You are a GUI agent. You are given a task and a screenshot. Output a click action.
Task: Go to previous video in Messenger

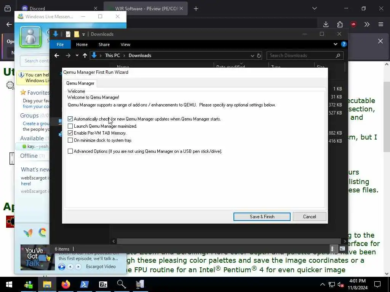tap(70, 267)
